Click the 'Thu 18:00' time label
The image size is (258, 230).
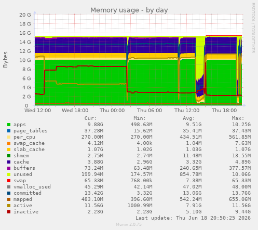[x=224, y=111]
